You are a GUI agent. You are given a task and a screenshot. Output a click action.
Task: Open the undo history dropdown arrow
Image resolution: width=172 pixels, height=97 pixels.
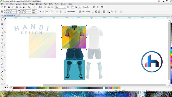[x=31, y=7]
